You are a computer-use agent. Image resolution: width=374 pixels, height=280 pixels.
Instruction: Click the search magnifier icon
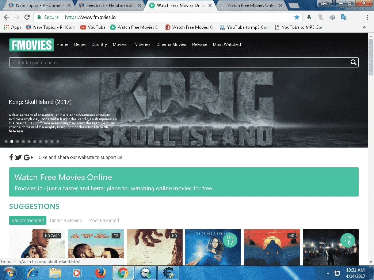coord(353,62)
